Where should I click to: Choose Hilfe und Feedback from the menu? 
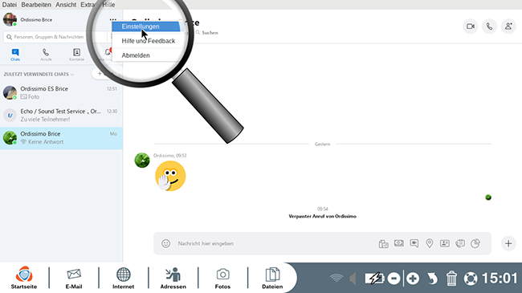[148, 41]
